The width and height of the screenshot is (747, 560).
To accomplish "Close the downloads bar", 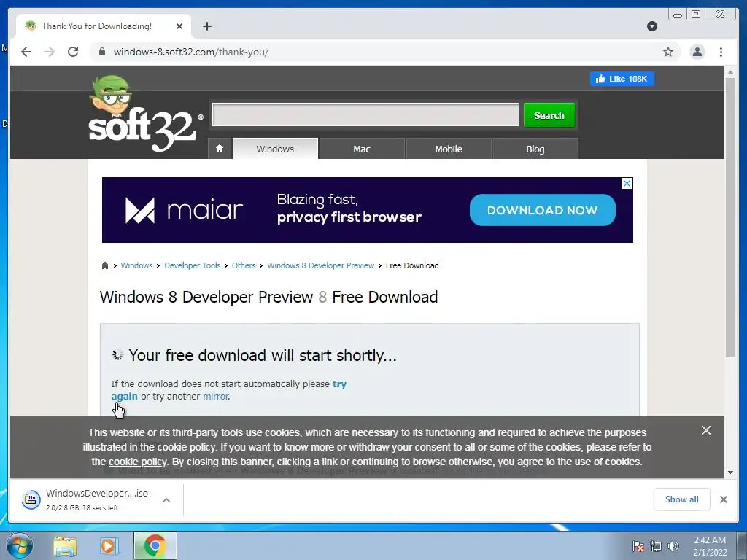I will (x=723, y=499).
